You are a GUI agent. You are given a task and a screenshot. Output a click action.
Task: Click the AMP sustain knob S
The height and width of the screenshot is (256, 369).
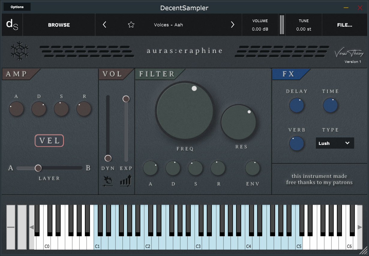(x=61, y=109)
